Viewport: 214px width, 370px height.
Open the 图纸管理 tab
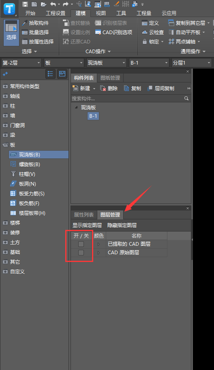coord(110,78)
